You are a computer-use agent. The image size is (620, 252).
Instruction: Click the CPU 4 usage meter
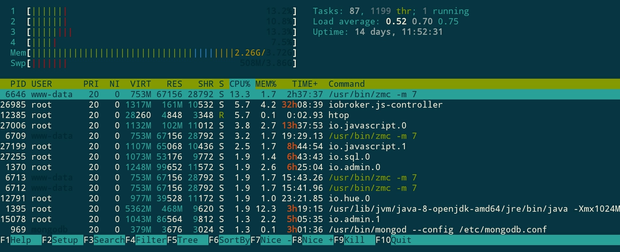(153, 43)
